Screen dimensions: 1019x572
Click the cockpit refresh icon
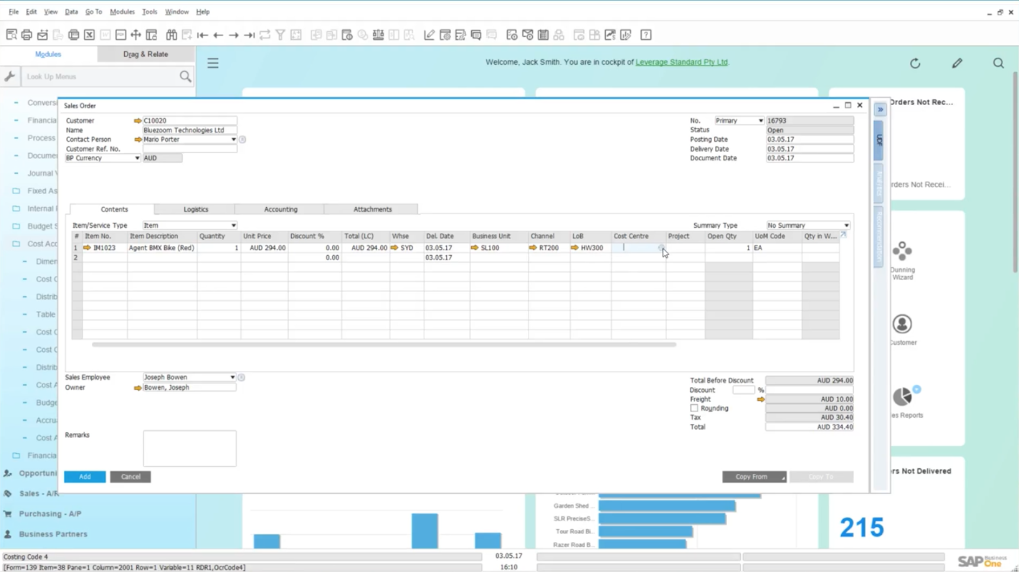(915, 63)
